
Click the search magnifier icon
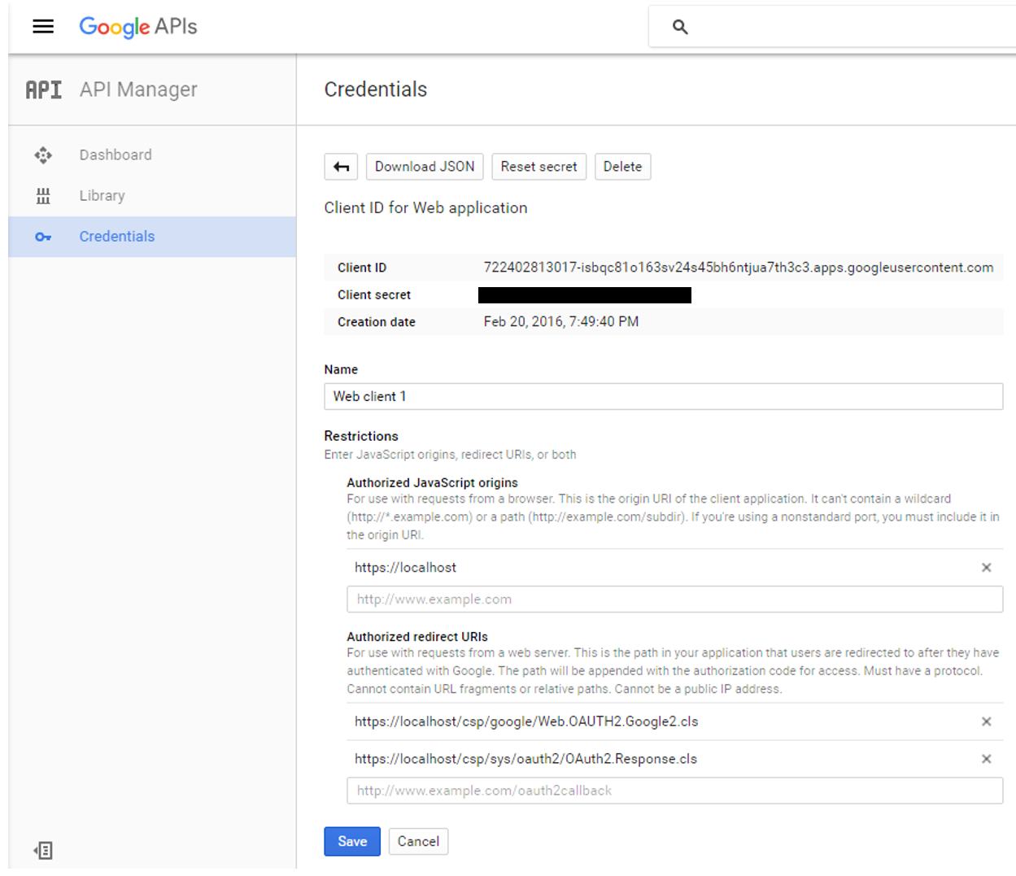[x=680, y=27]
